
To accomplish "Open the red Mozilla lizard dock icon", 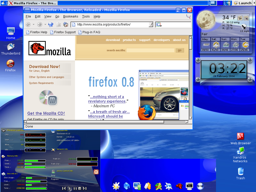I will (179, 186).
